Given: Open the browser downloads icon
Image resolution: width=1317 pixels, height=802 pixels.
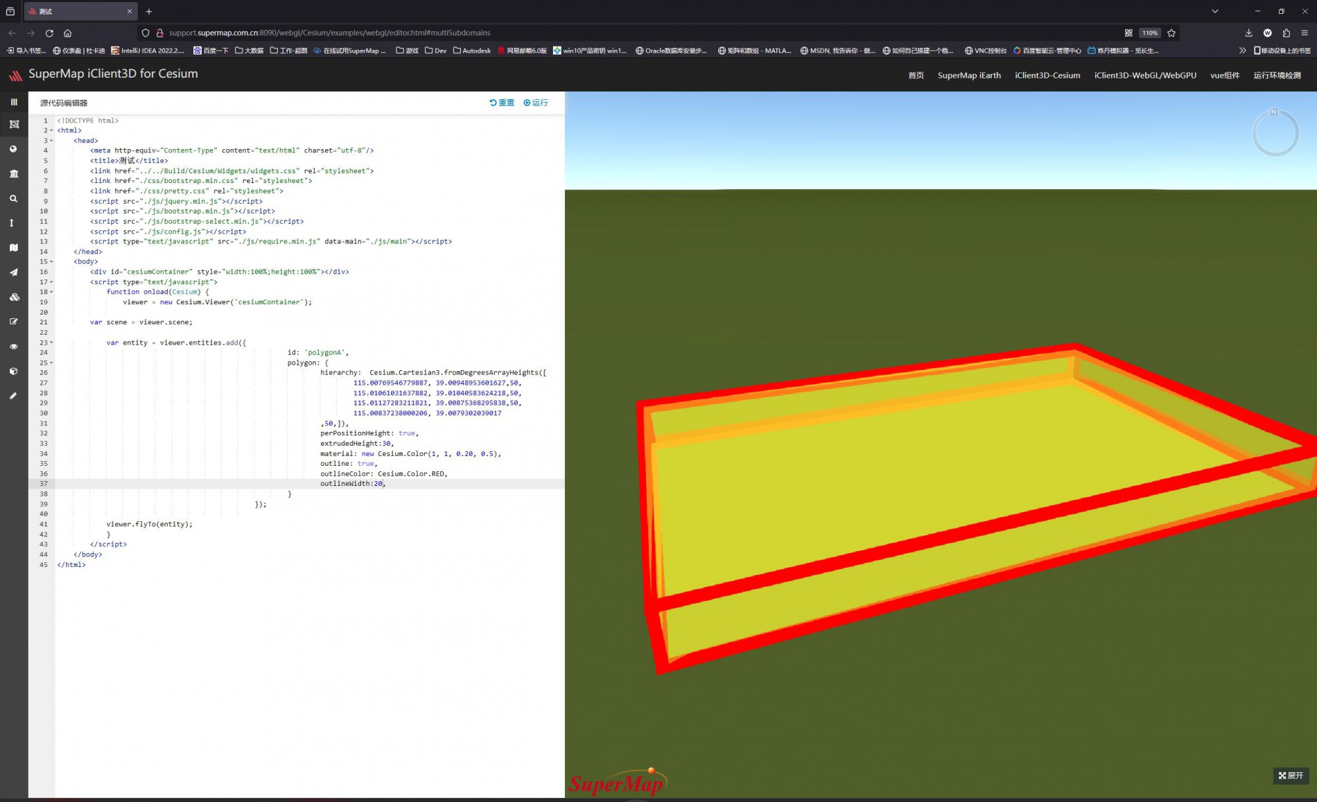Looking at the screenshot, I should (1248, 33).
